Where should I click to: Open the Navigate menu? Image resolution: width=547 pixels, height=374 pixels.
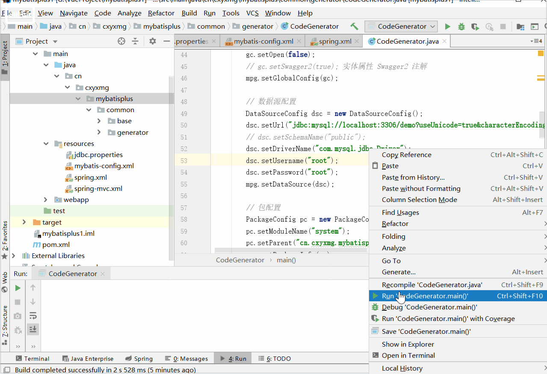tap(74, 13)
